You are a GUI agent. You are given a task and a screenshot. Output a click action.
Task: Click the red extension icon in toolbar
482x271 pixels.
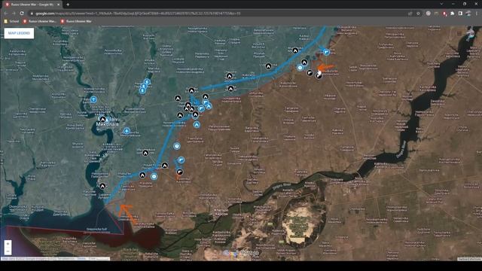[444, 14]
